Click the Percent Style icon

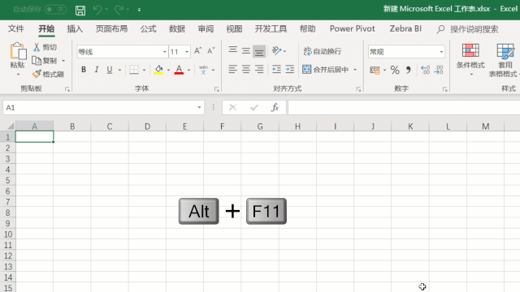click(x=395, y=70)
